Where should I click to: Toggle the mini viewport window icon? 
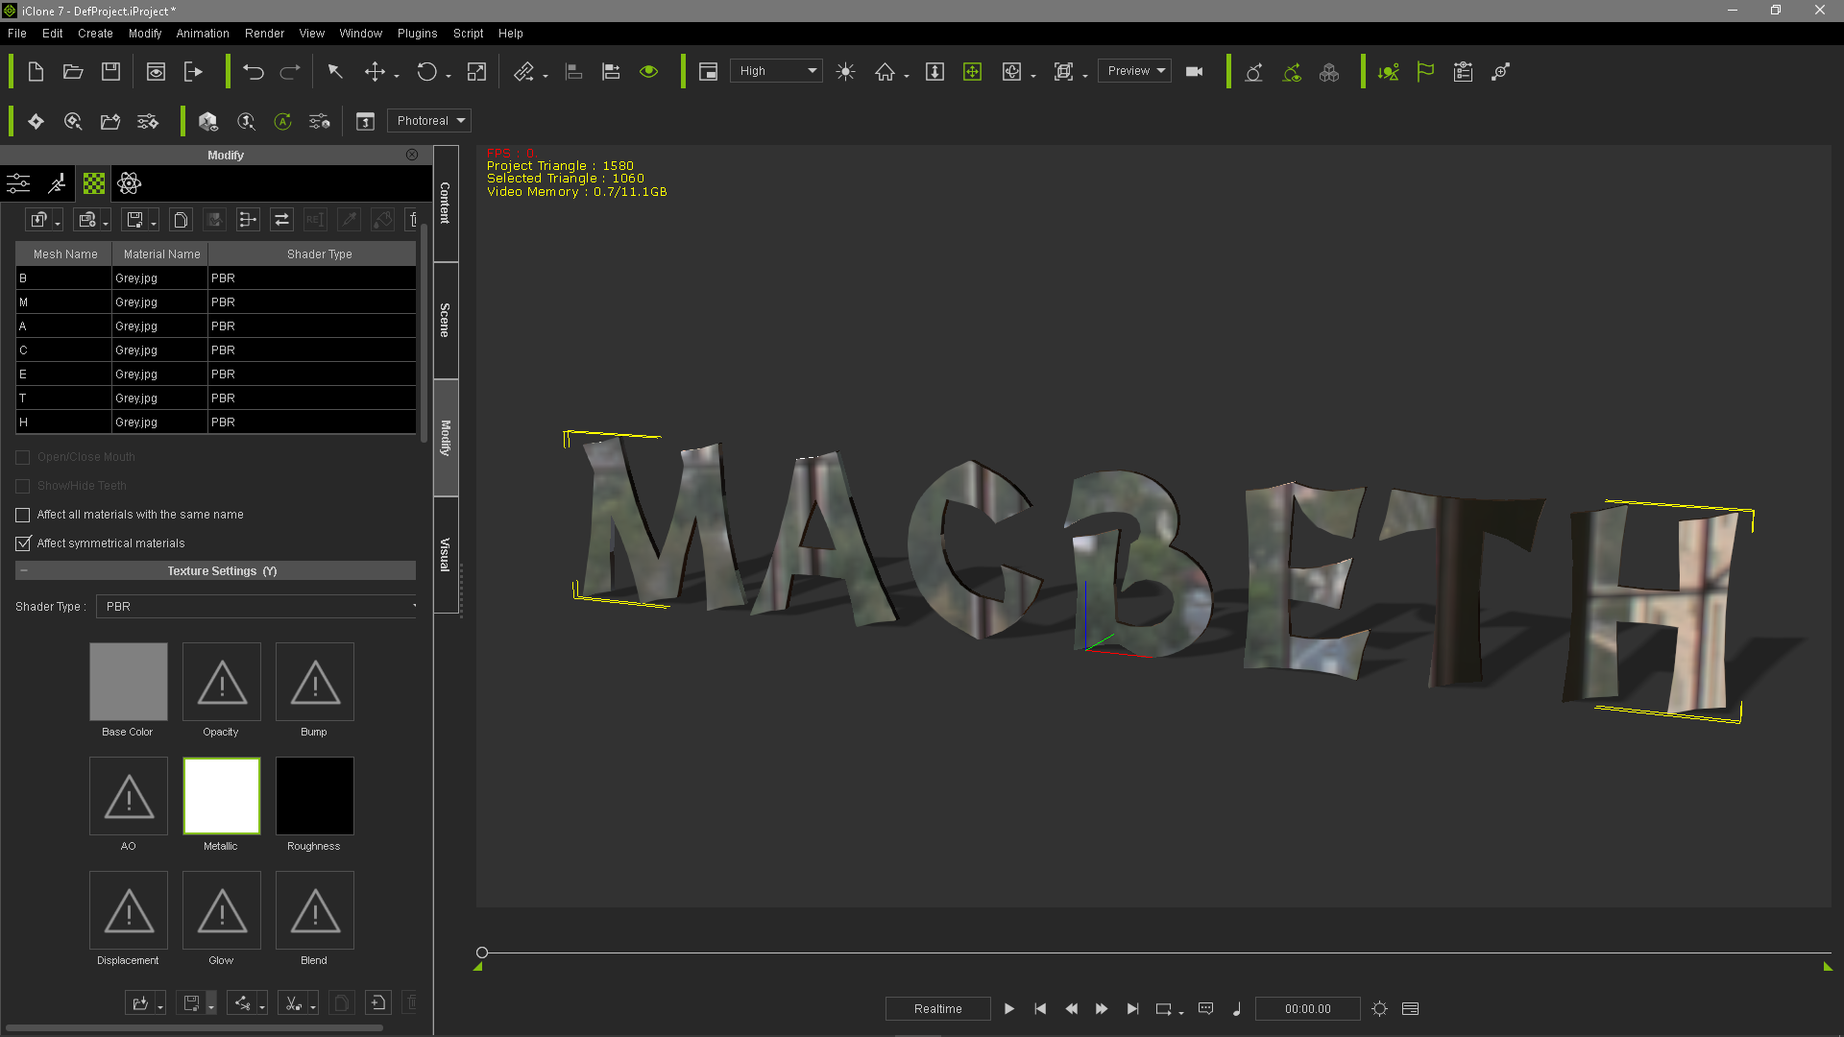708,71
